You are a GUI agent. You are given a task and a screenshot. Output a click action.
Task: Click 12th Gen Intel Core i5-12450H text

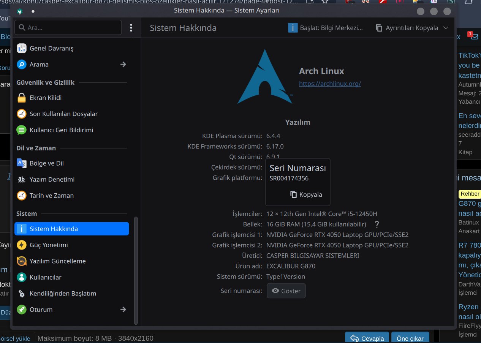[x=321, y=214]
